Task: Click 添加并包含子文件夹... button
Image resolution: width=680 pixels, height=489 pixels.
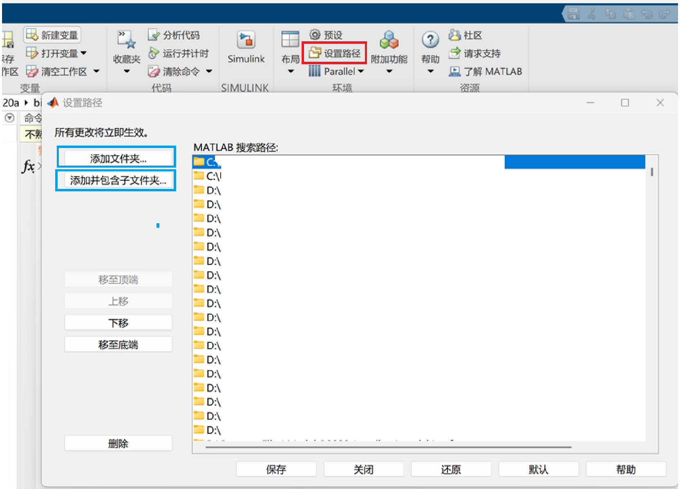Action: pos(118,180)
